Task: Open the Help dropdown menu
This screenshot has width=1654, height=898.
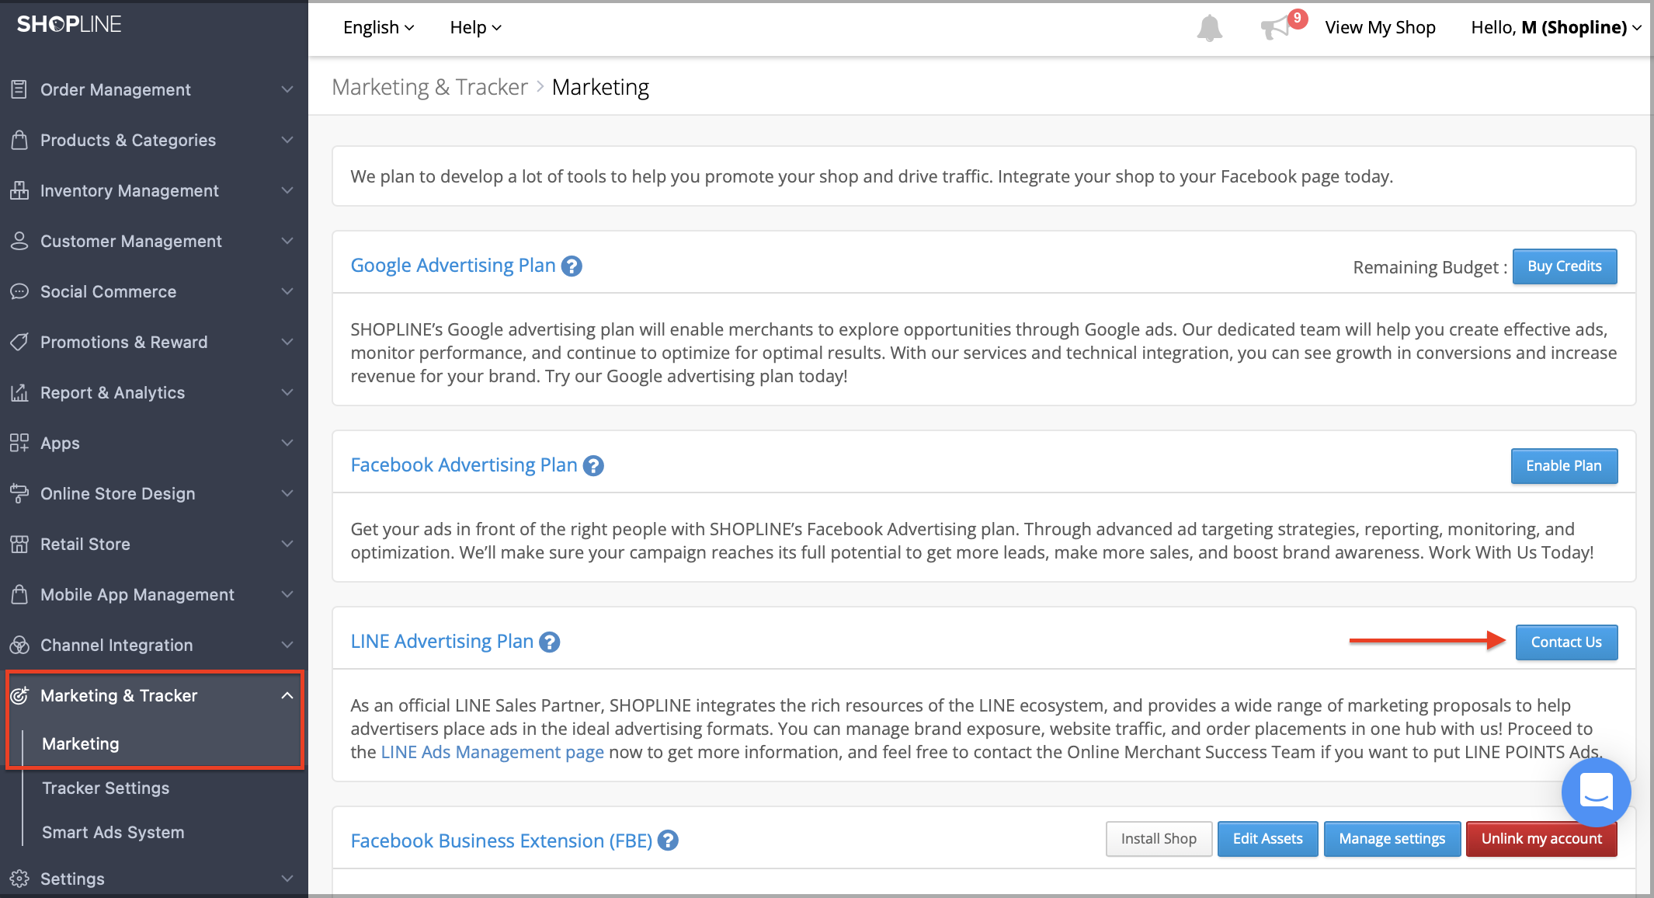Action: click(475, 27)
